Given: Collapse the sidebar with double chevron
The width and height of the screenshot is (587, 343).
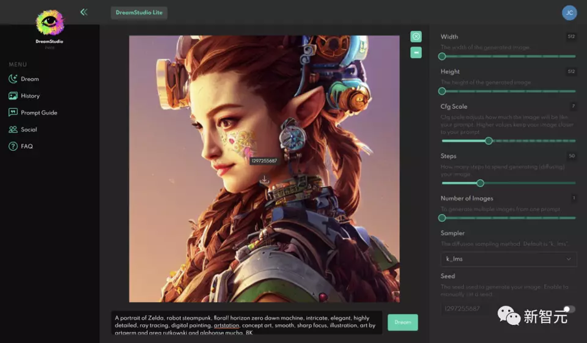Looking at the screenshot, I should click(84, 12).
